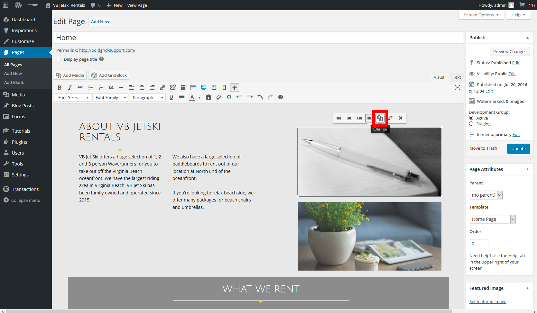Insert a special character (omega)
The image size is (537, 313).
[229, 97]
